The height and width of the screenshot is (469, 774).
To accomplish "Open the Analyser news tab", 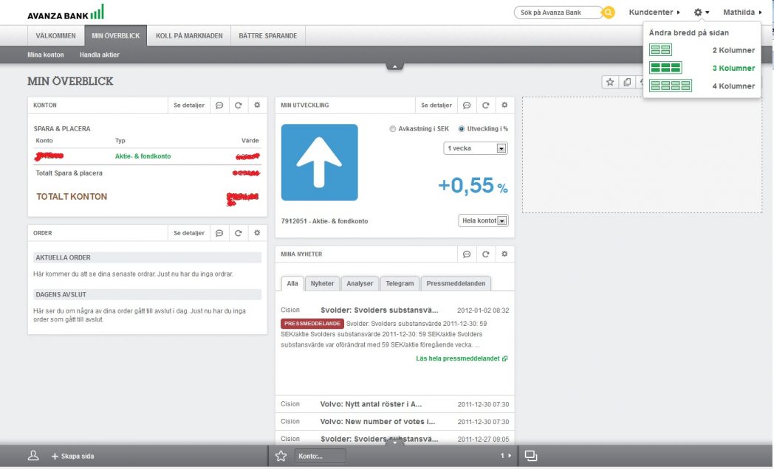I will click(x=360, y=283).
